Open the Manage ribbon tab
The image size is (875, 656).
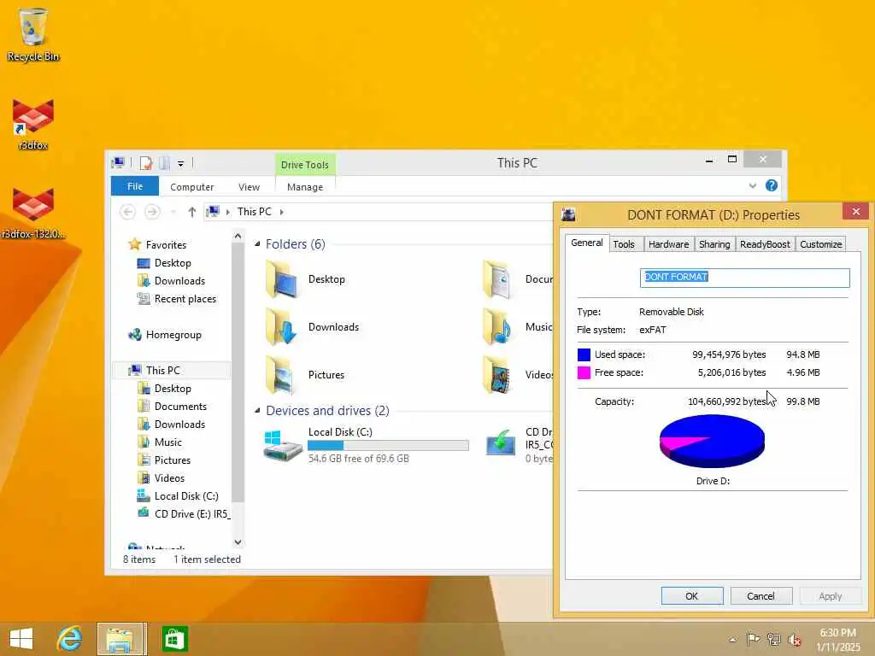pyautogui.click(x=305, y=187)
